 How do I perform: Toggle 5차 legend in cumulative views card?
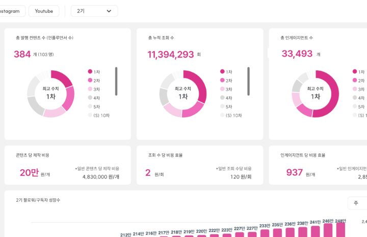coord(226,107)
